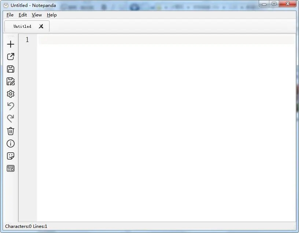299x233 pixels.
Task: Maximize the Notepanda window
Action: pos(274,4)
